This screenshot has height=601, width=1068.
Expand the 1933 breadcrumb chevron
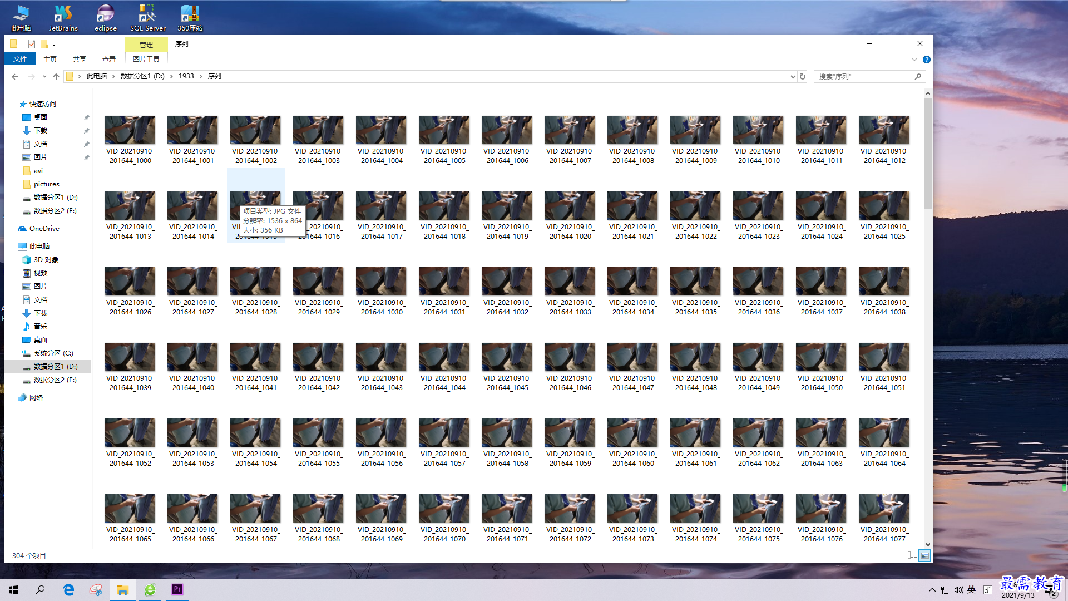pyautogui.click(x=201, y=76)
